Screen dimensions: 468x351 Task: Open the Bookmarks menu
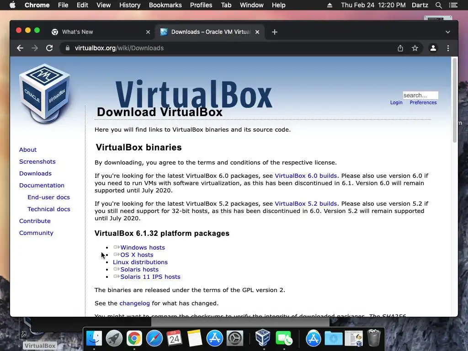165,5
